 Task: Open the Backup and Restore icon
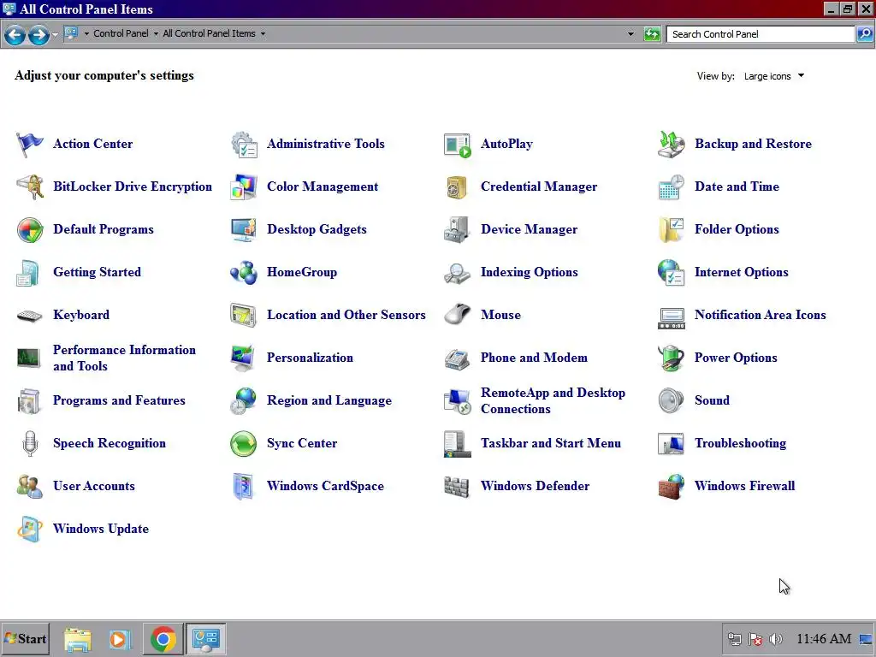point(671,144)
